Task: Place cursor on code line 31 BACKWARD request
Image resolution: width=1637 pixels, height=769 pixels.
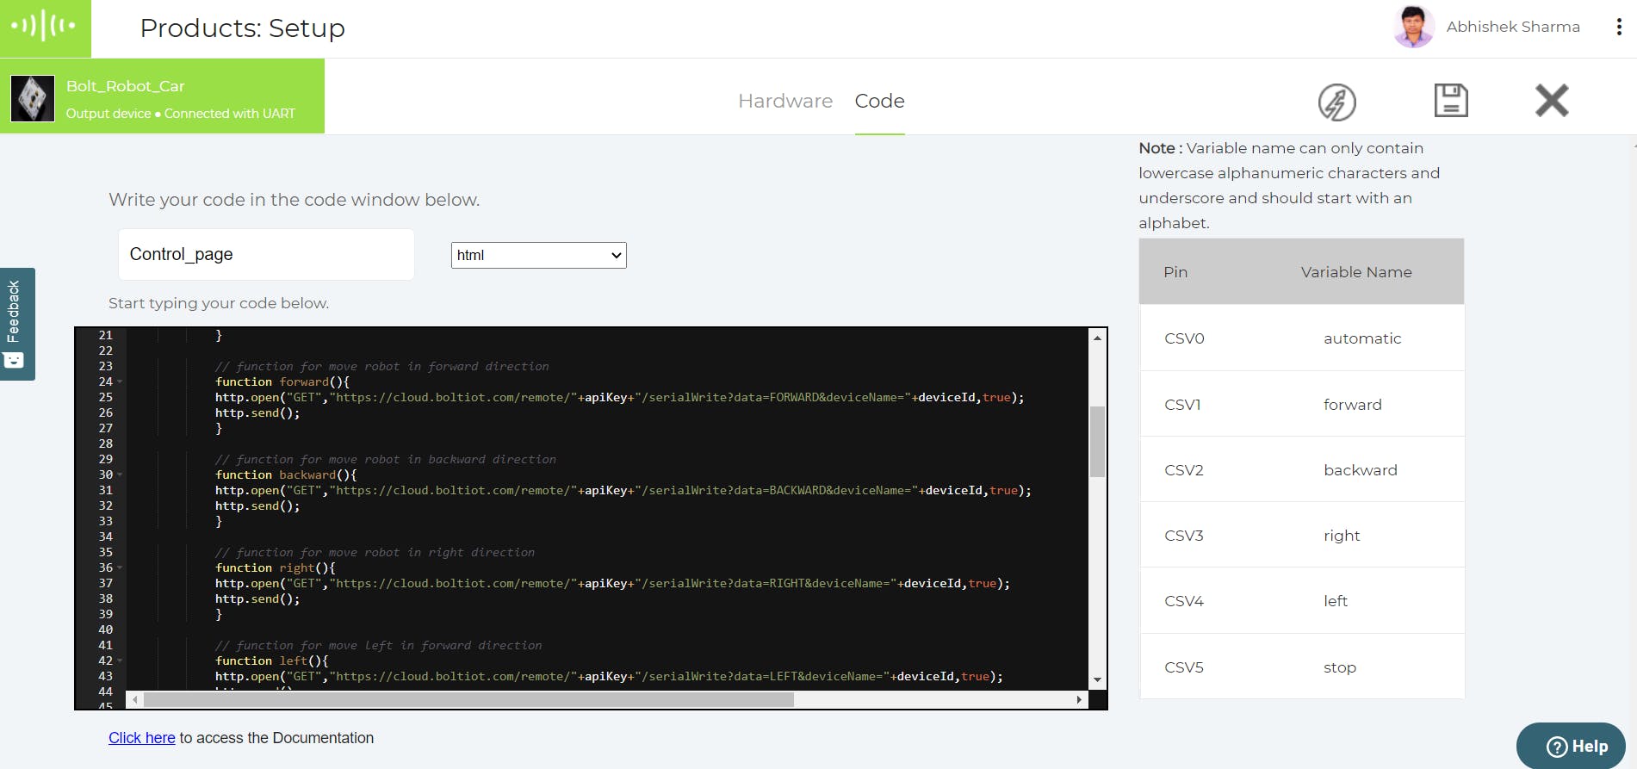Action: (x=623, y=490)
